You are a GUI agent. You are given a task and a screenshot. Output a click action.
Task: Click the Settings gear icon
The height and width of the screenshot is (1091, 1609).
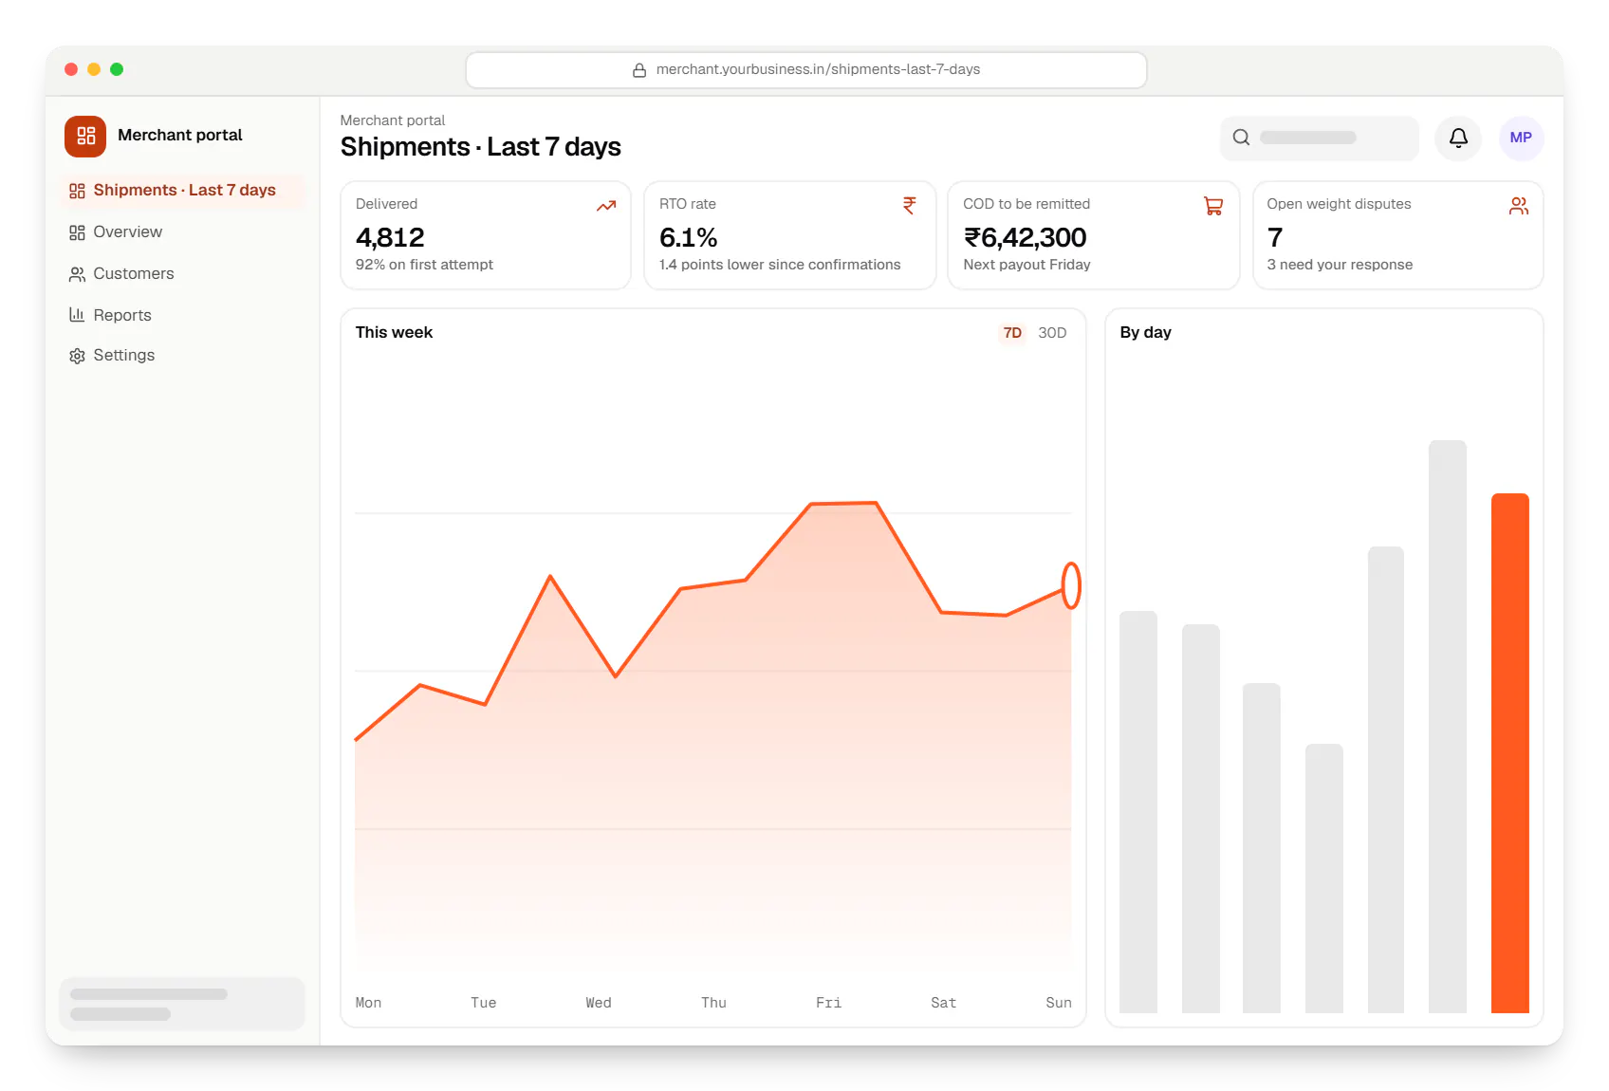tap(77, 356)
